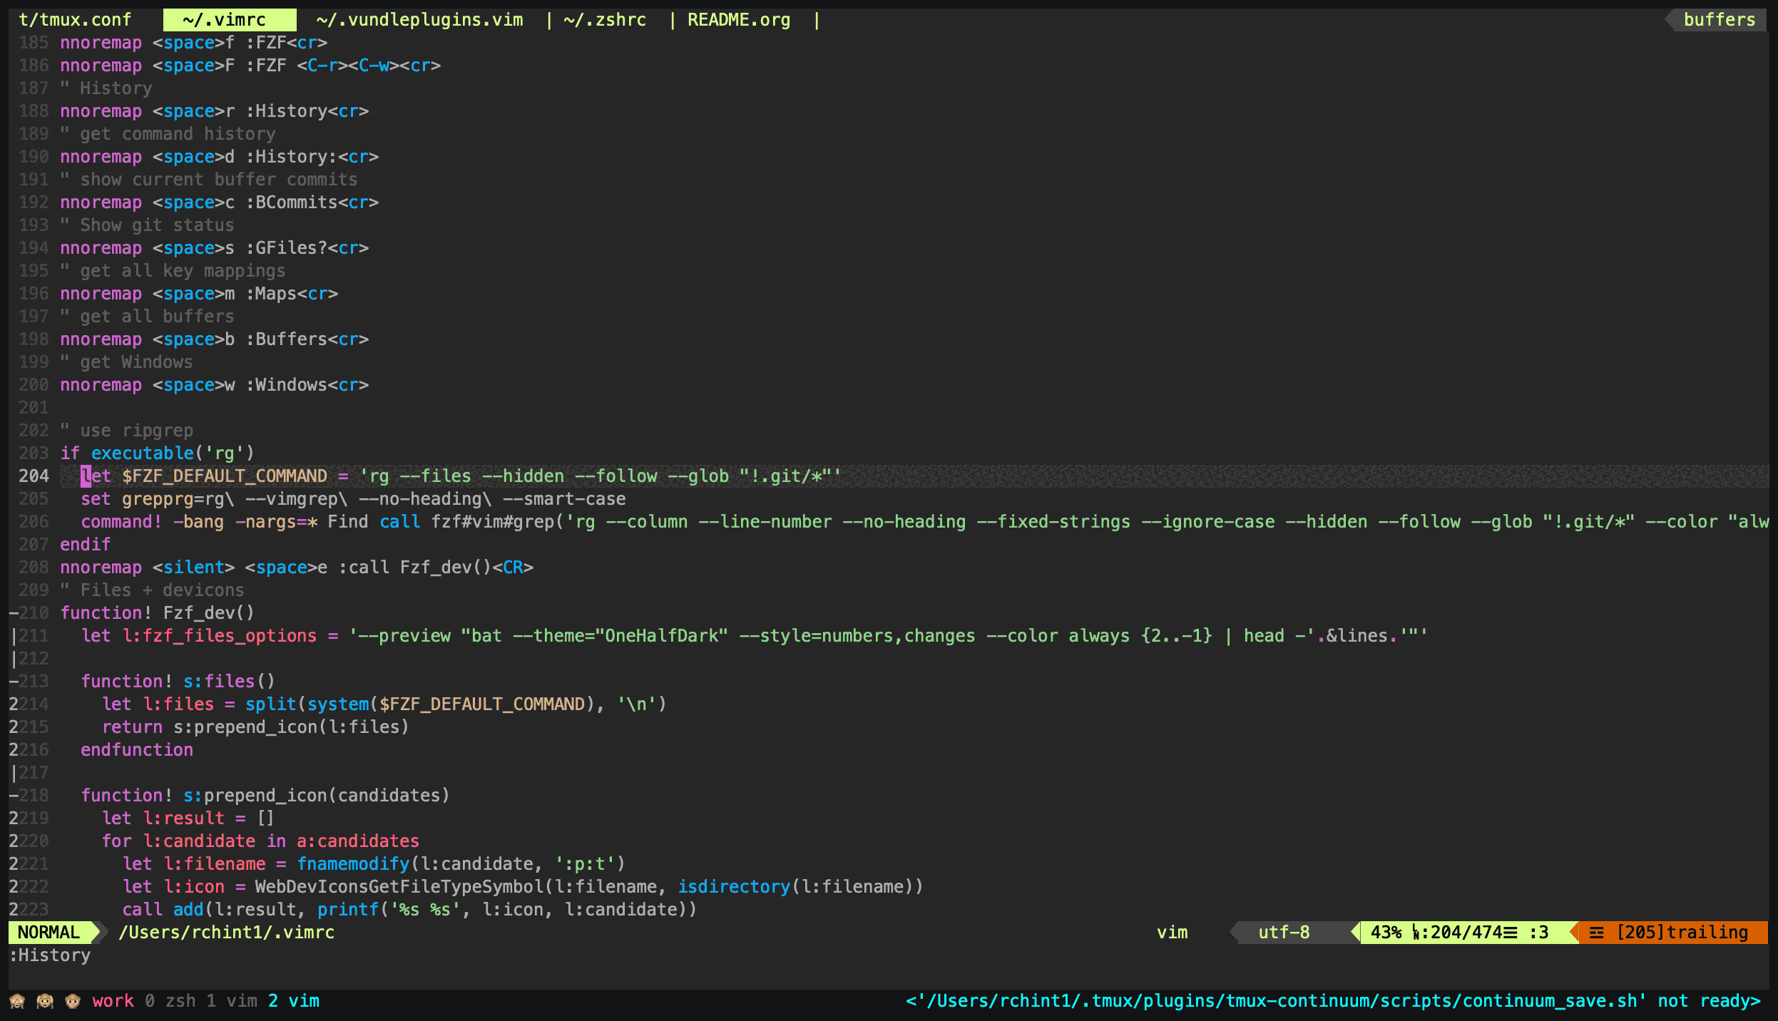Click the buffers label in tabline

click(1719, 20)
